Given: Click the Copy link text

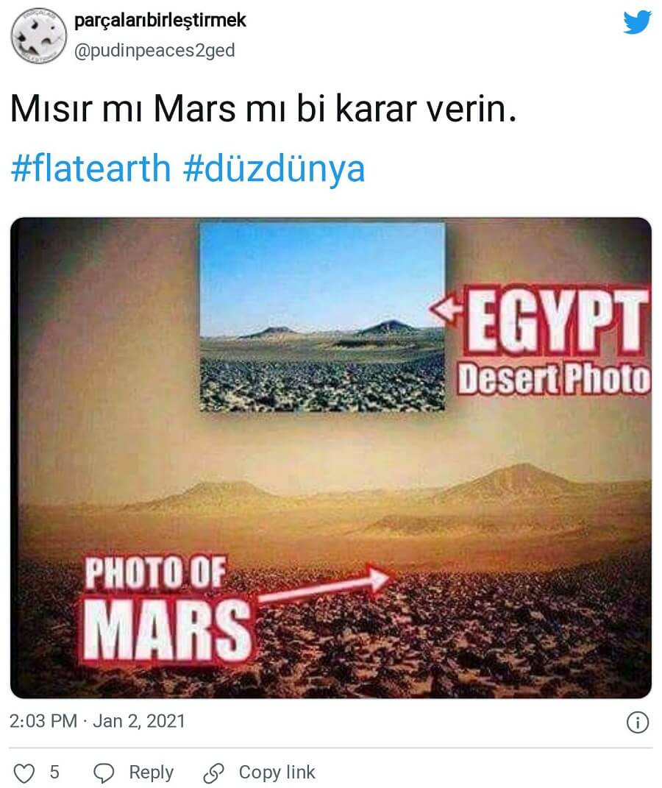Looking at the screenshot, I should [x=277, y=772].
